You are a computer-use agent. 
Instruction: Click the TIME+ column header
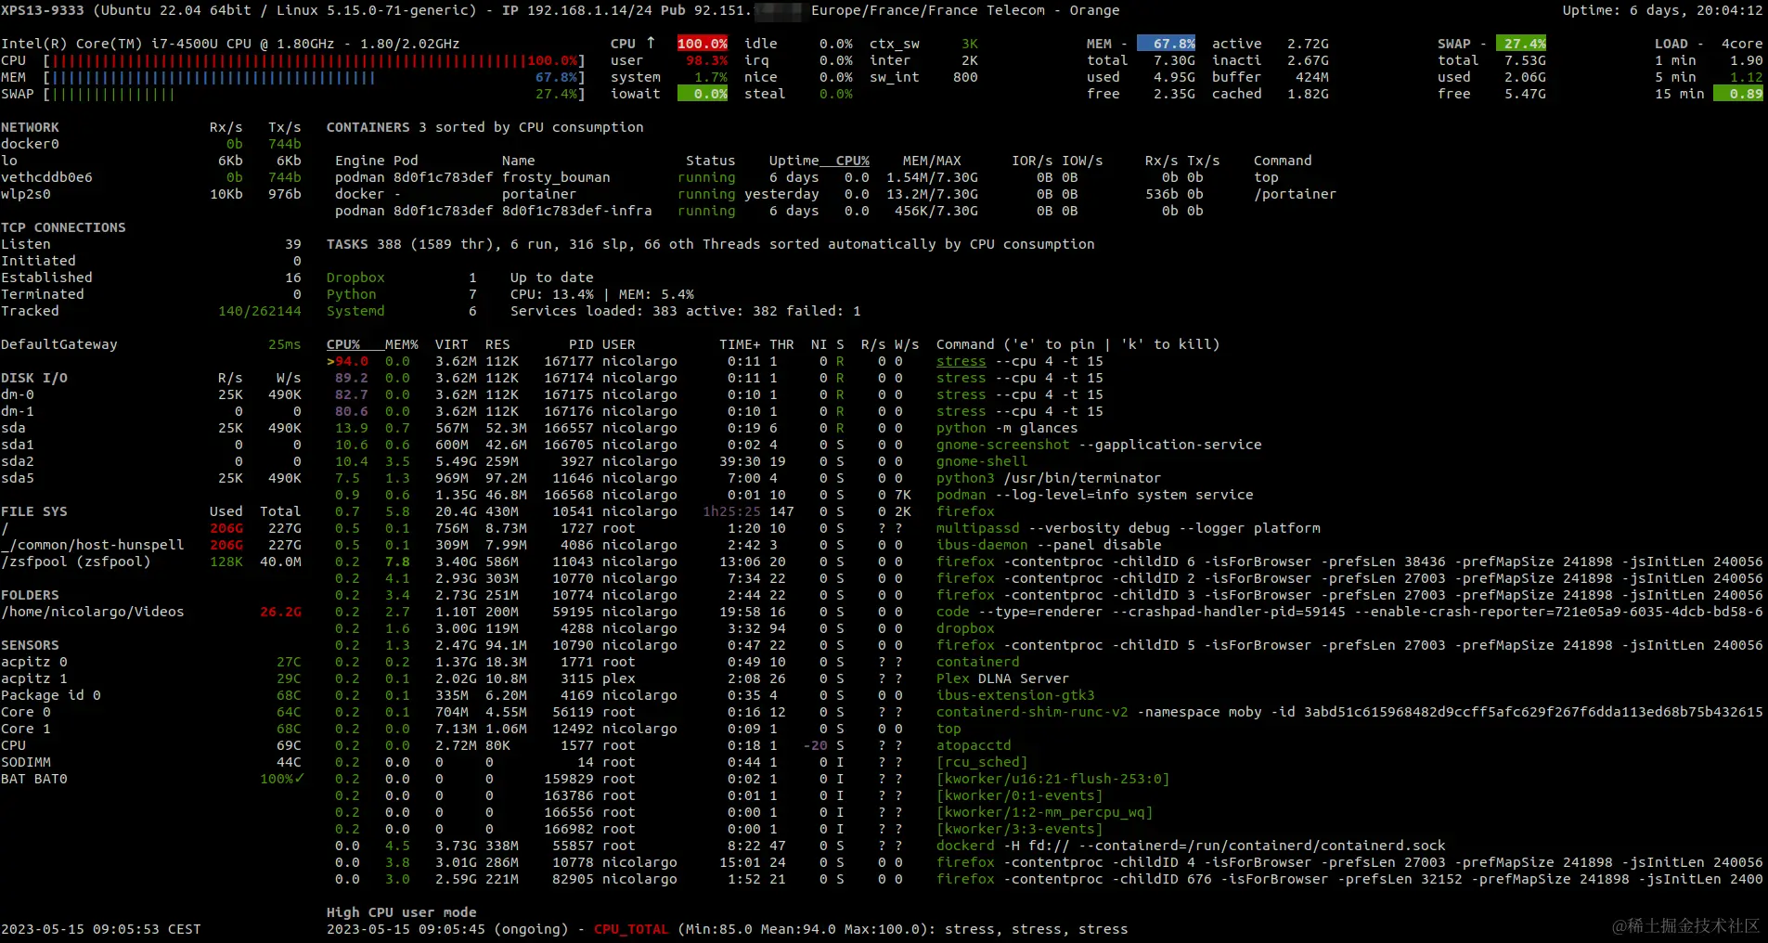coord(740,344)
